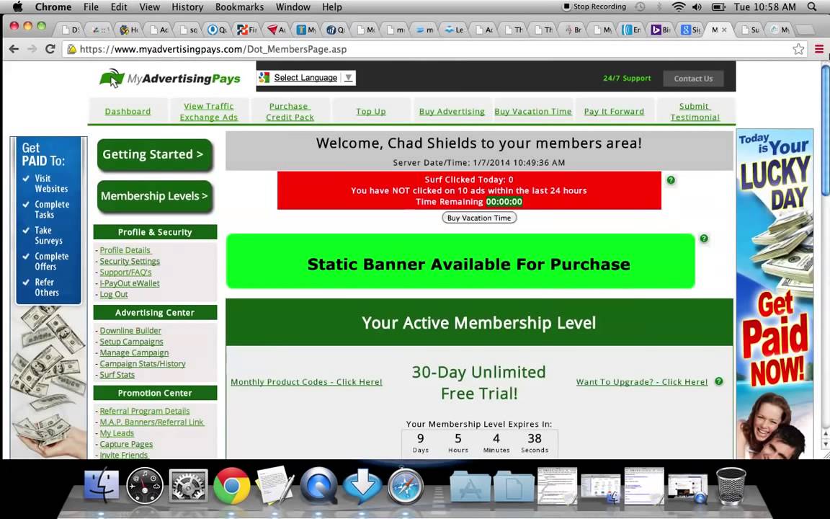The image size is (830, 519).
Task: Click the Getting Started green button
Action: tap(155, 155)
